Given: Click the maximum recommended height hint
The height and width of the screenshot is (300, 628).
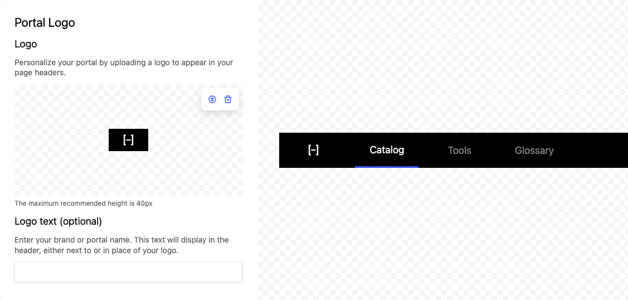Looking at the screenshot, I should click(84, 204).
